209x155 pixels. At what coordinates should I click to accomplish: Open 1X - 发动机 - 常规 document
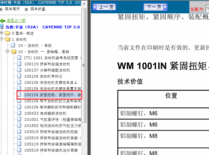35,46
